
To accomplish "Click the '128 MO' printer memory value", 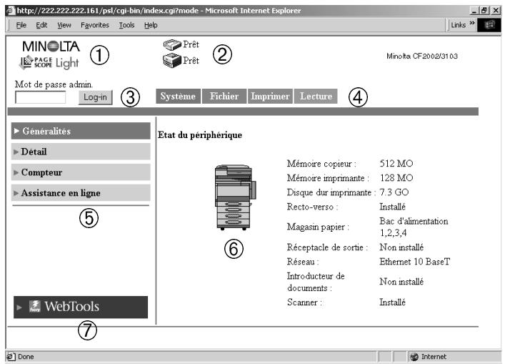I will (x=396, y=178).
